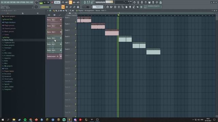Open the playlist options menu arrow
This screenshot has height=122, width=218.
click(x=48, y=11)
